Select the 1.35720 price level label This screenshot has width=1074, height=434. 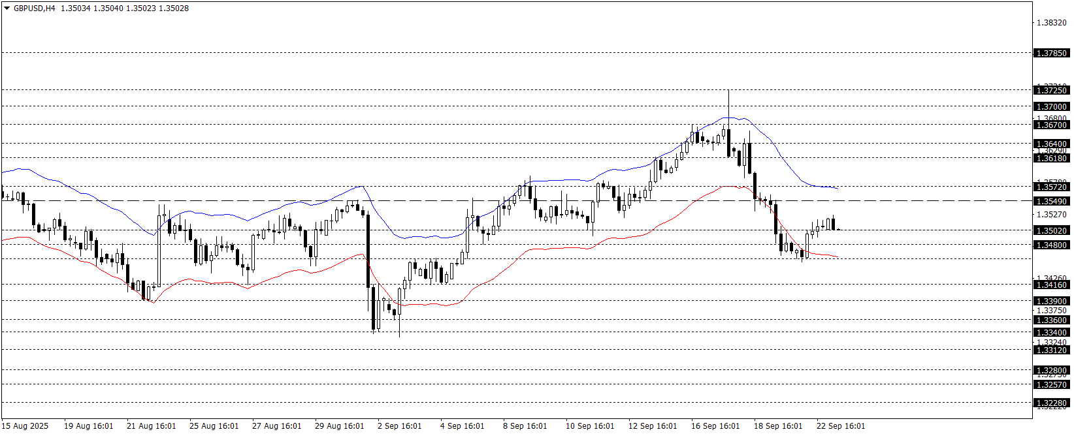click(x=1052, y=187)
